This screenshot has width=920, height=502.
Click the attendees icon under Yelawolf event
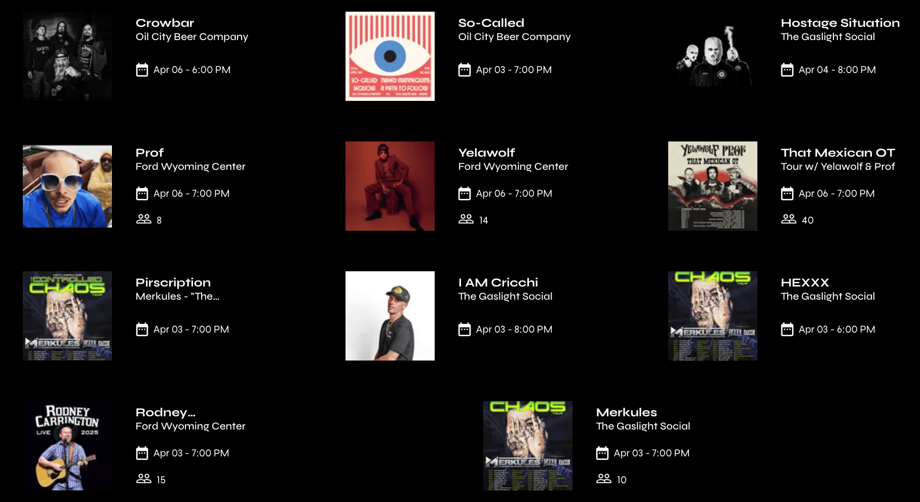(466, 219)
